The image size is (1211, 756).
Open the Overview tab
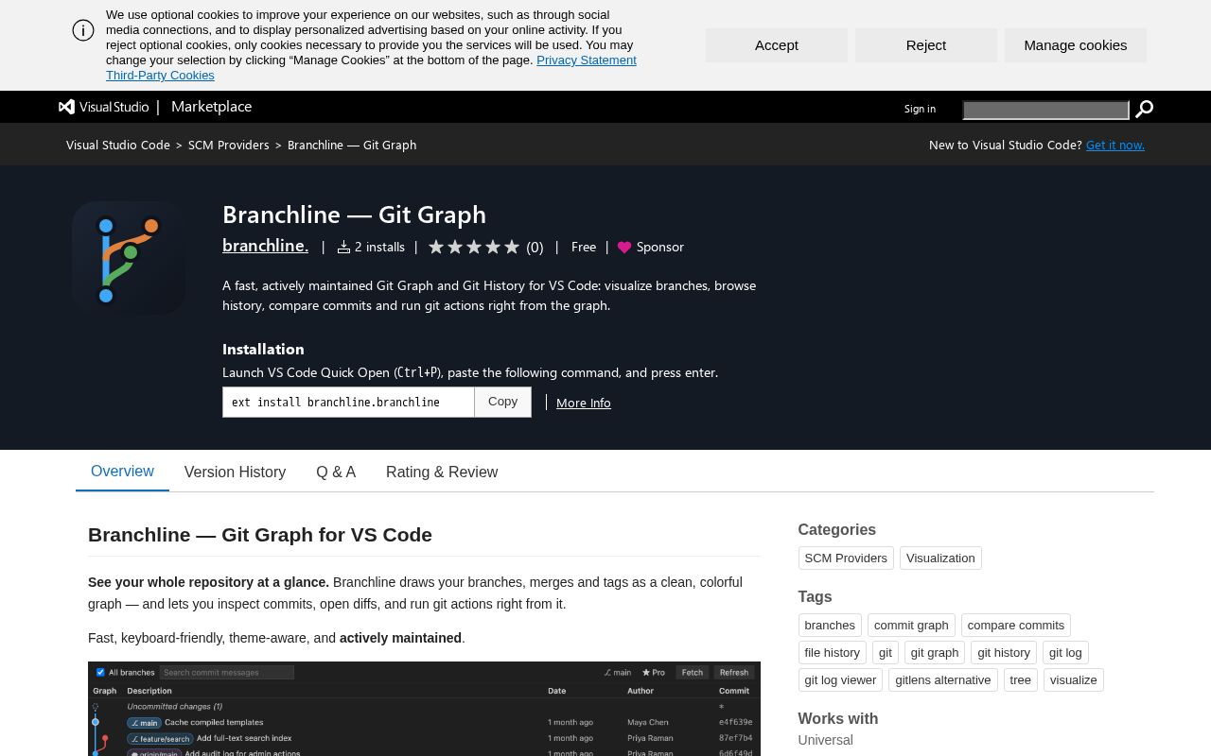coord(122,472)
